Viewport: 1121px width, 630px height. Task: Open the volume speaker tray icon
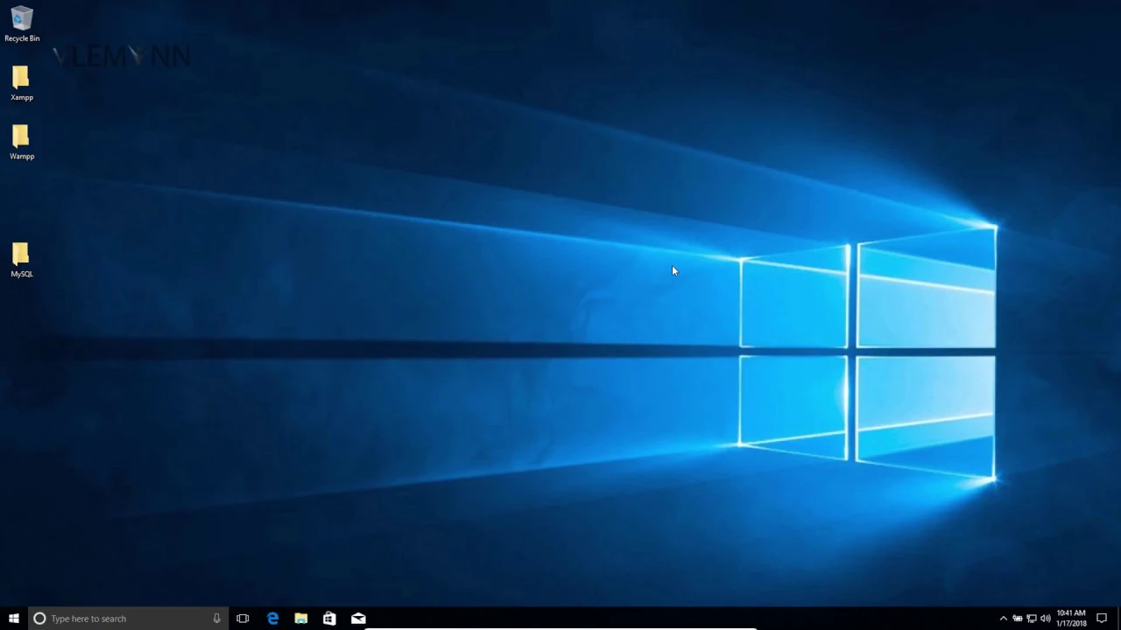(1046, 619)
